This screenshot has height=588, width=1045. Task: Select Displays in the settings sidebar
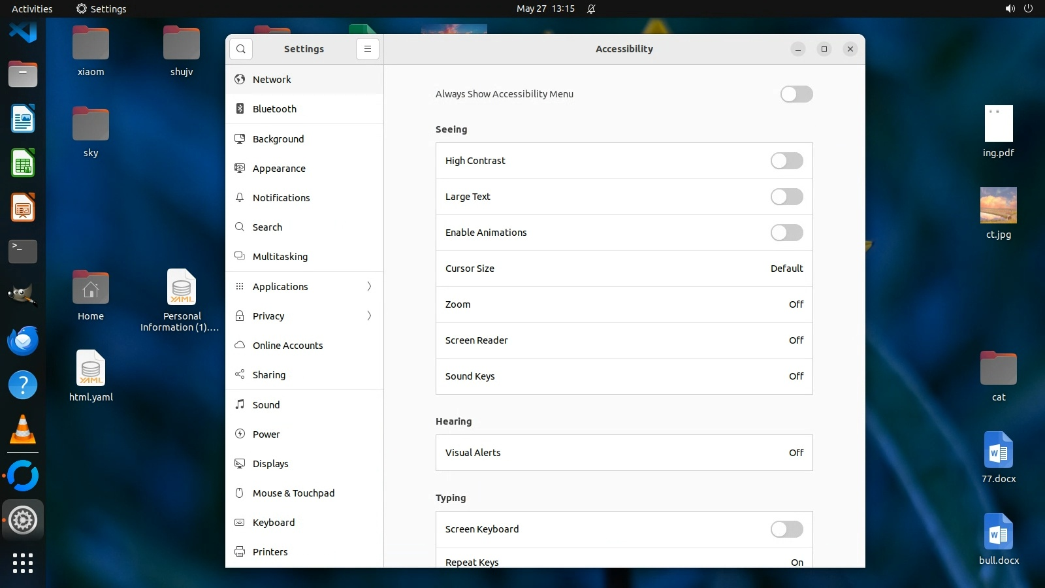tap(270, 464)
